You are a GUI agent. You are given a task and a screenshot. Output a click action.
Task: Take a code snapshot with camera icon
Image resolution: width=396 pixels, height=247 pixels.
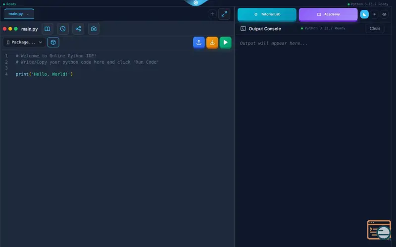(94, 29)
